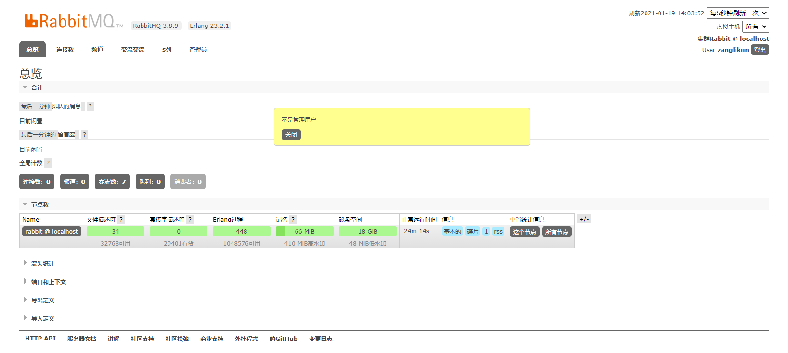
Task: Close the yellow warning with 关闭
Action: point(291,135)
